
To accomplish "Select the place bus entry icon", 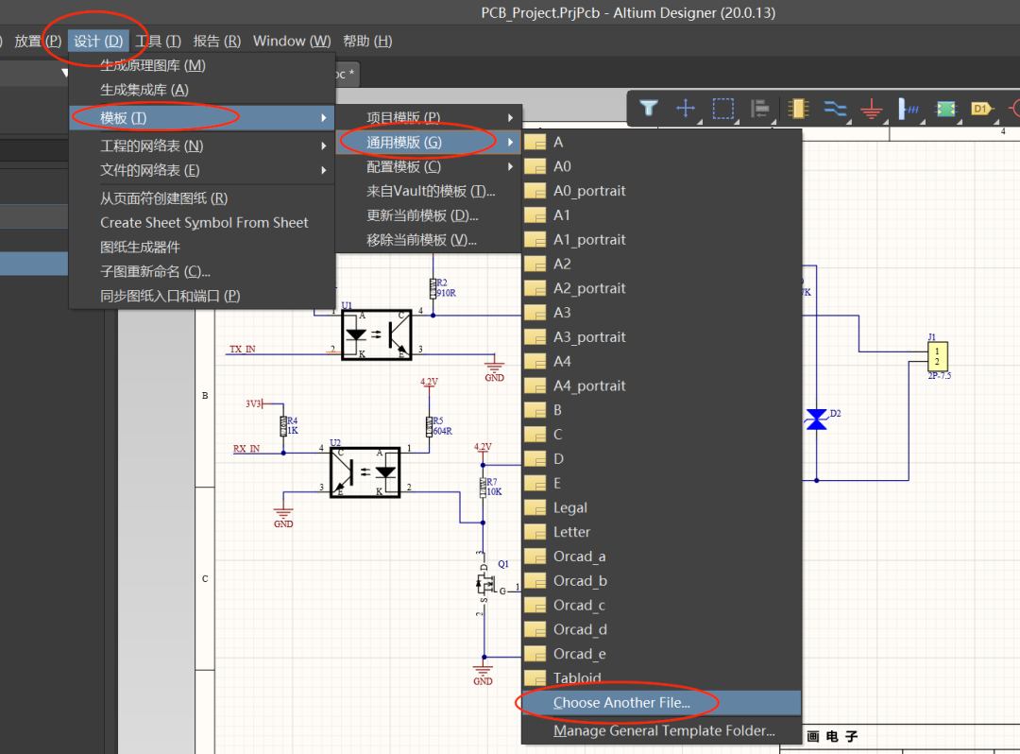I will 908,109.
